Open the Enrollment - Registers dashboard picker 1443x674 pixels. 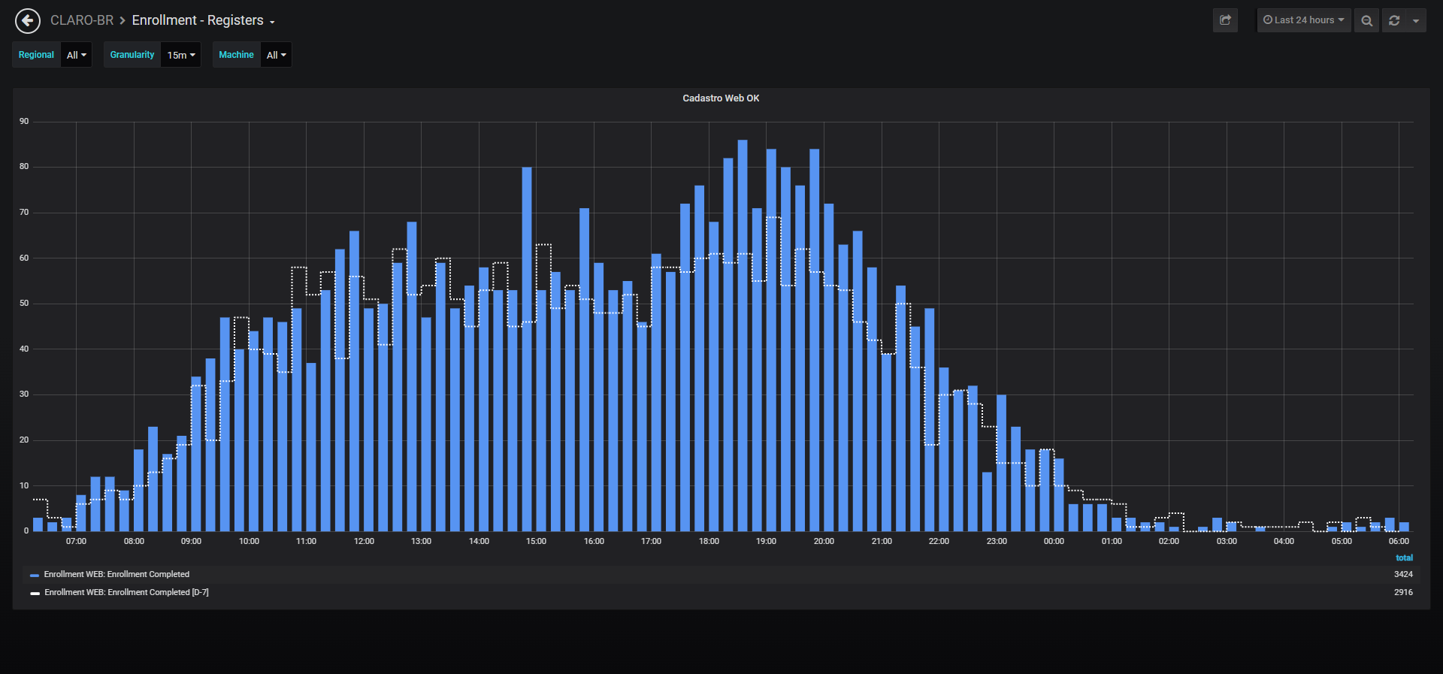click(203, 20)
